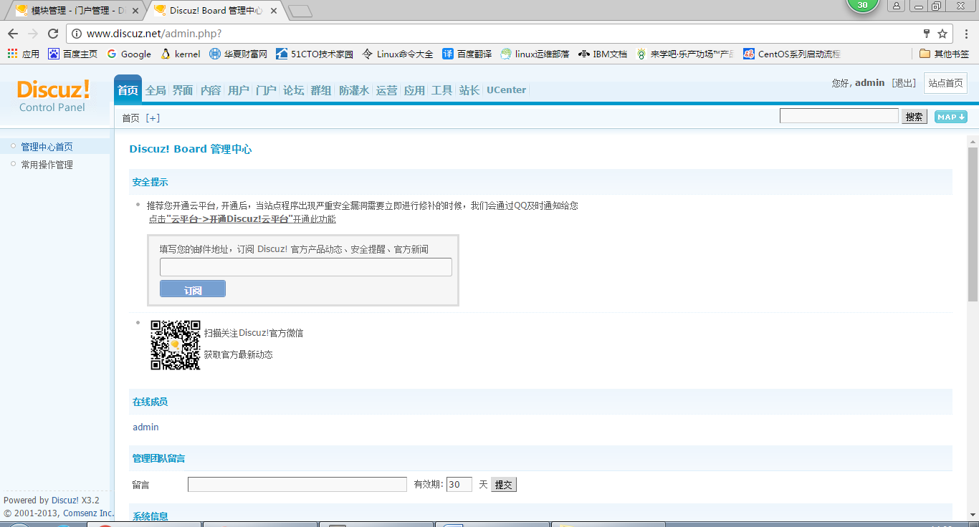Open the 工具 admin menu
Image resolution: width=979 pixels, height=527 pixels.
tap(441, 90)
